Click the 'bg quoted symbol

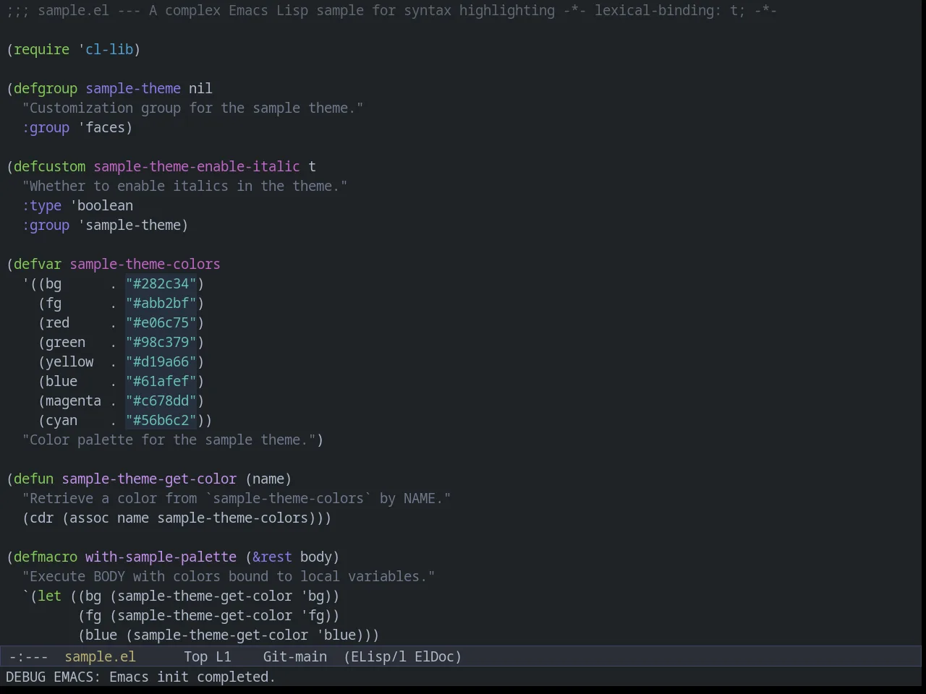click(312, 596)
